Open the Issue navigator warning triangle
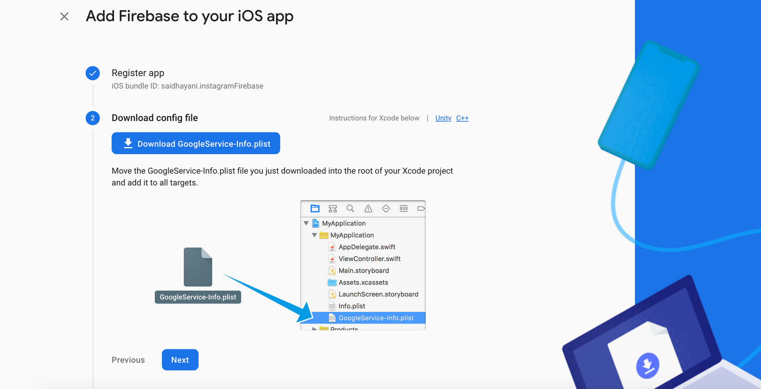Screen dimensions: 761x389 point(368,208)
